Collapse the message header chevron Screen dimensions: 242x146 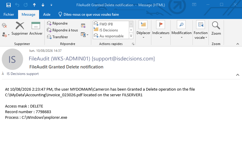pyautogui.click(x=238, y=75)
